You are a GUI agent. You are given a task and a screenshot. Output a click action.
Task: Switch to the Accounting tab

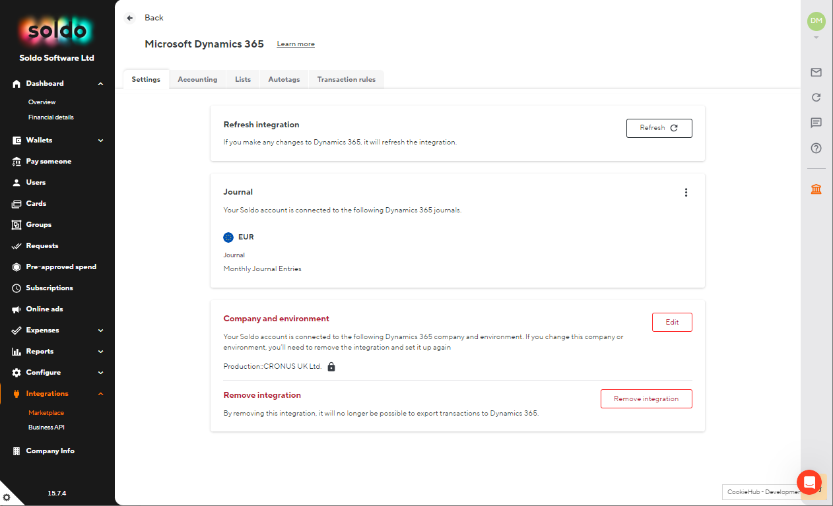click(x=197, y=79)
